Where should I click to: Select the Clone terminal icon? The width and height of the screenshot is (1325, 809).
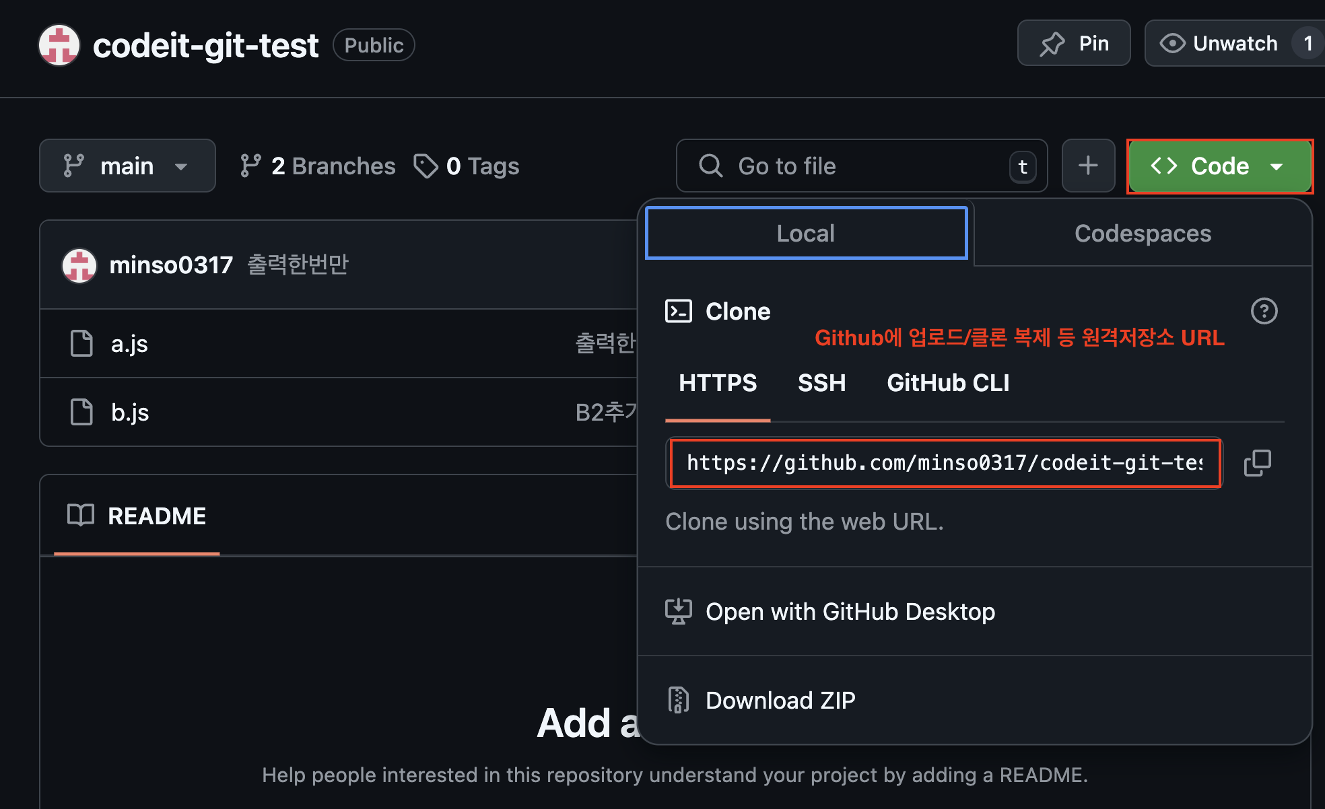pos(679,311)
